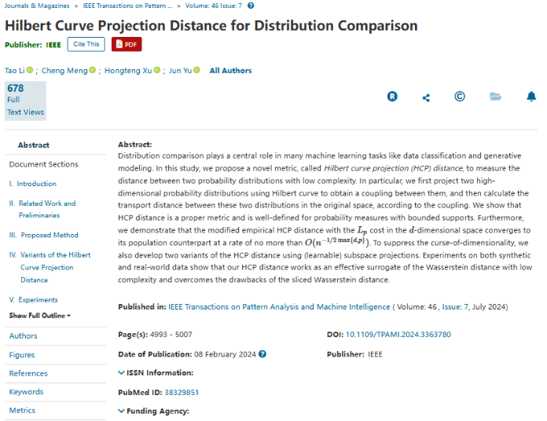Switch to the Figures tab

click(22, 355)
